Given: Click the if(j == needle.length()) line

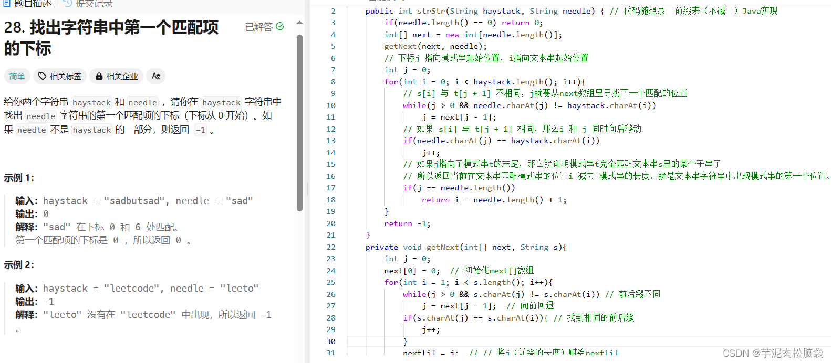Looking at the screenshot, I should pos(459,188).
